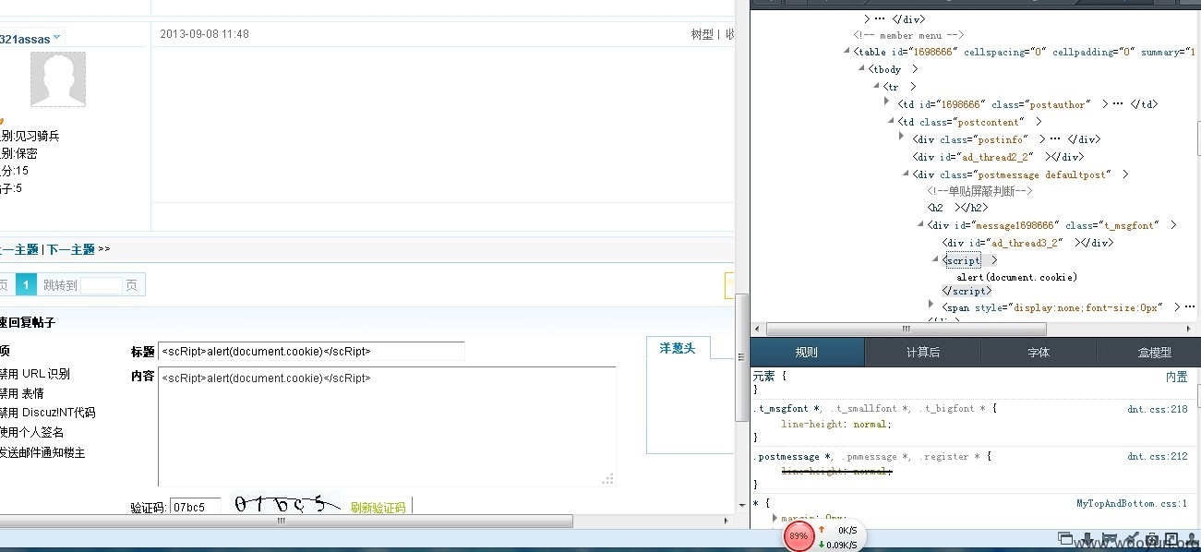Click 刷新验证码 to refresh the captcha
Image resolution: width=1201 pixels, height=552 pixels.
(x=378, y=508)
